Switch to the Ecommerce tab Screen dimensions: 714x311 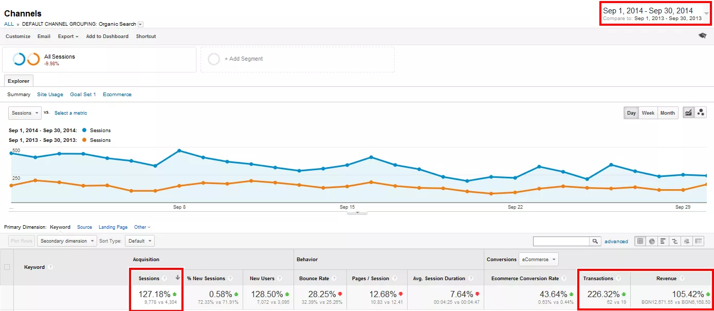(x=117, y=95)
